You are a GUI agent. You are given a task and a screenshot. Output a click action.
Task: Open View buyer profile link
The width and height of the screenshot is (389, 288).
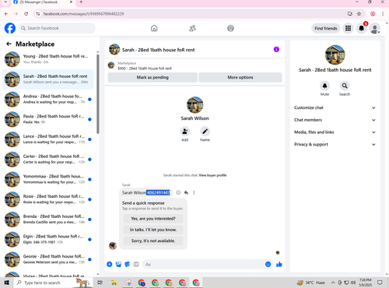212,175
